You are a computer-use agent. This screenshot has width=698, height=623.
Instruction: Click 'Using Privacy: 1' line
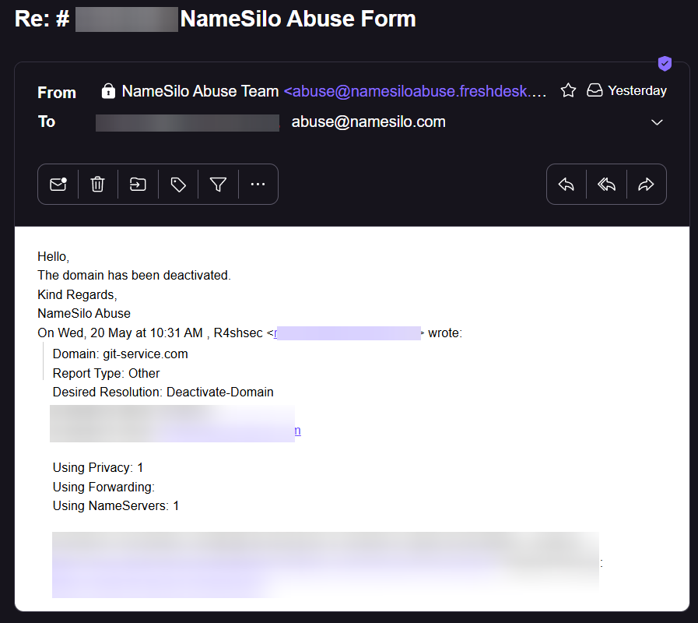pyautogui.click(x=98, y=468)
